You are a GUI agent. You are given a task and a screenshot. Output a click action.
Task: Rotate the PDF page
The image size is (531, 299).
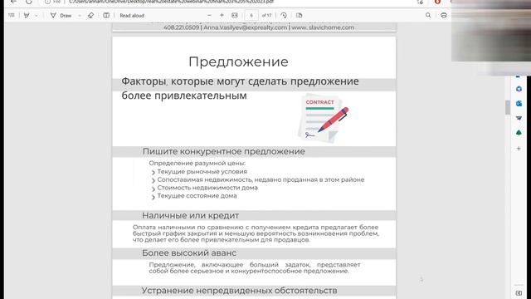(284, 15)
